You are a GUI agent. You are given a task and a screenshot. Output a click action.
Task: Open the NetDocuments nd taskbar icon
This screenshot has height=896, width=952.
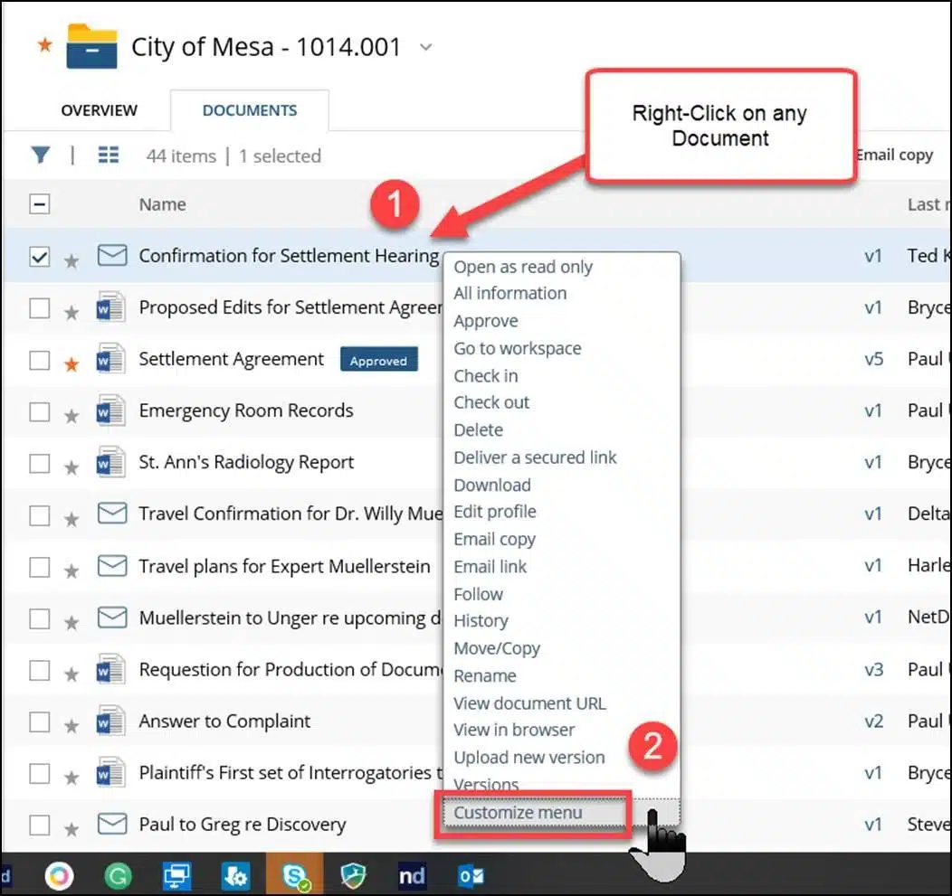[412, 875]
